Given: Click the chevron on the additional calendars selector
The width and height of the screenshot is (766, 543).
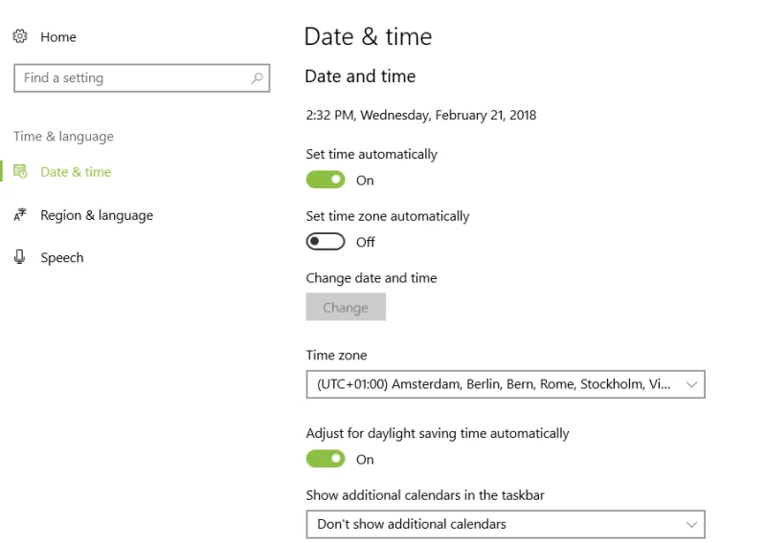Looking at the screenshot, I should pyautogui.click(x=692, y=524).
